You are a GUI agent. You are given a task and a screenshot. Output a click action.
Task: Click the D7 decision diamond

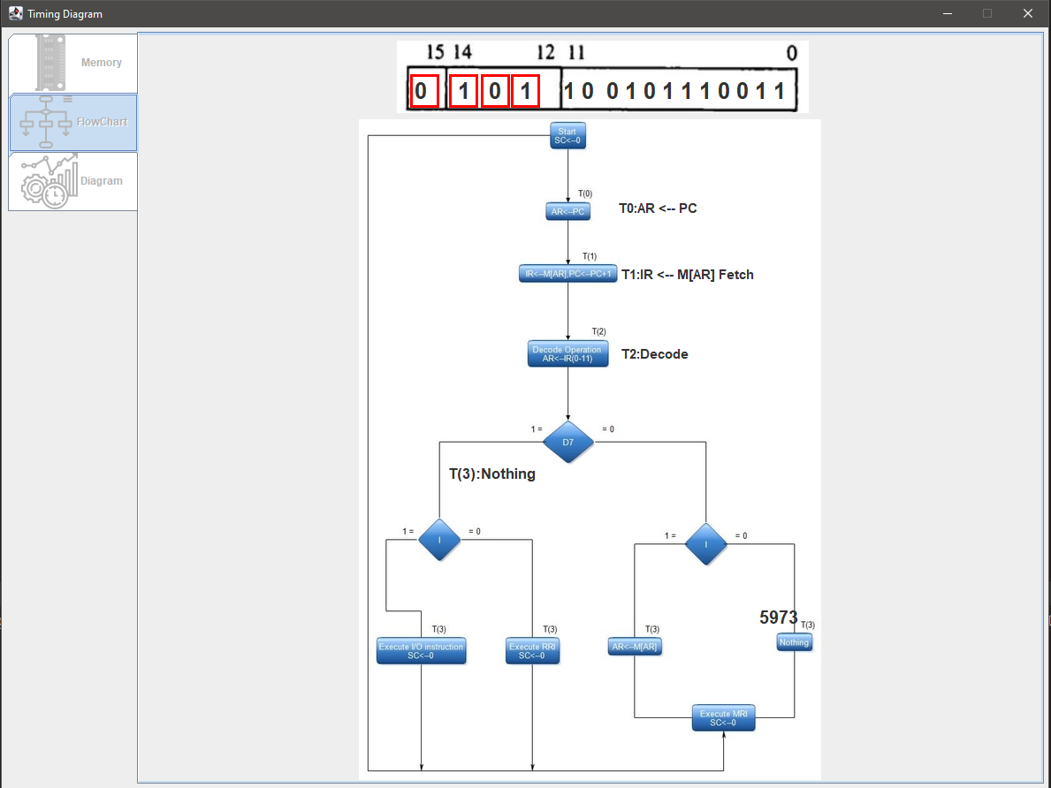pos(568,442)
